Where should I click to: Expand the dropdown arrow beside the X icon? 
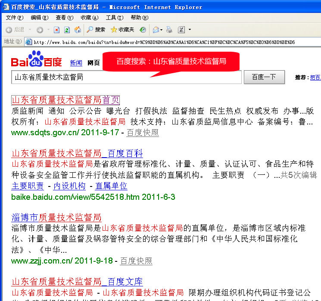[190, 30]
